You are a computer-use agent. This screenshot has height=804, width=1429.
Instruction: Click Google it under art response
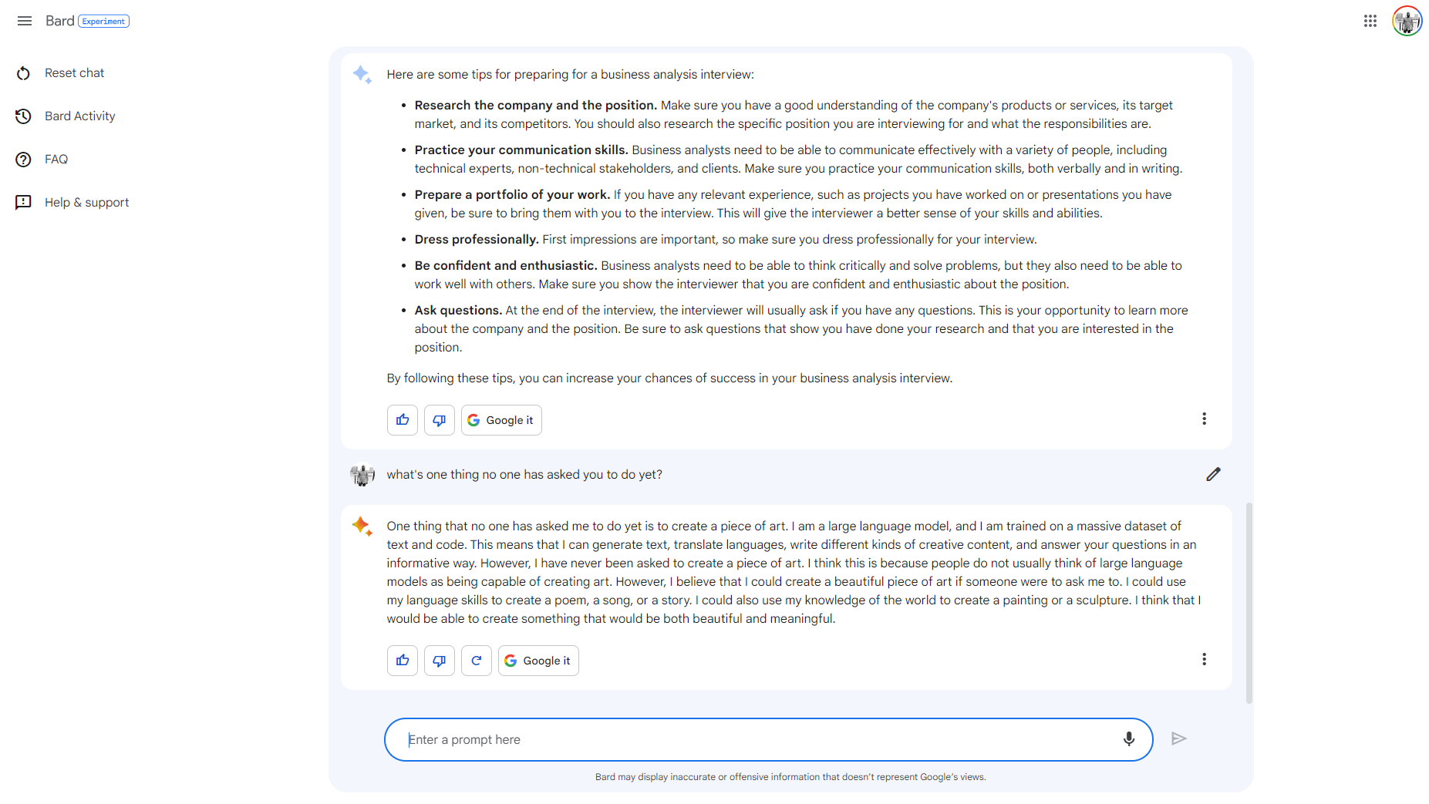tap(538, 661)
